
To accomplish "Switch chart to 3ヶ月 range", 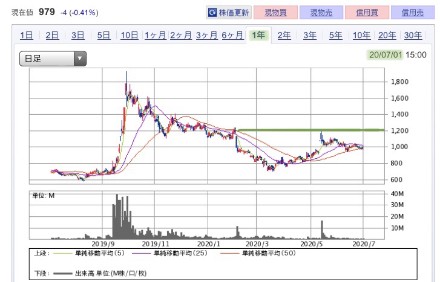I will point(207,35).
